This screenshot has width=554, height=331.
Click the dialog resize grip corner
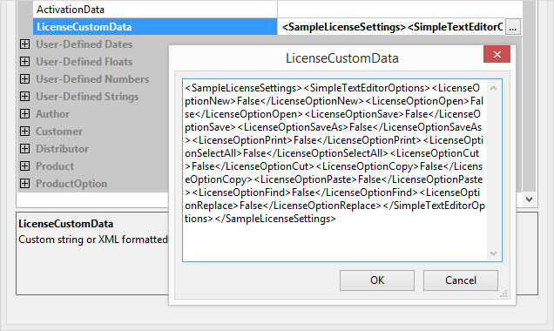tap(503, 294)
